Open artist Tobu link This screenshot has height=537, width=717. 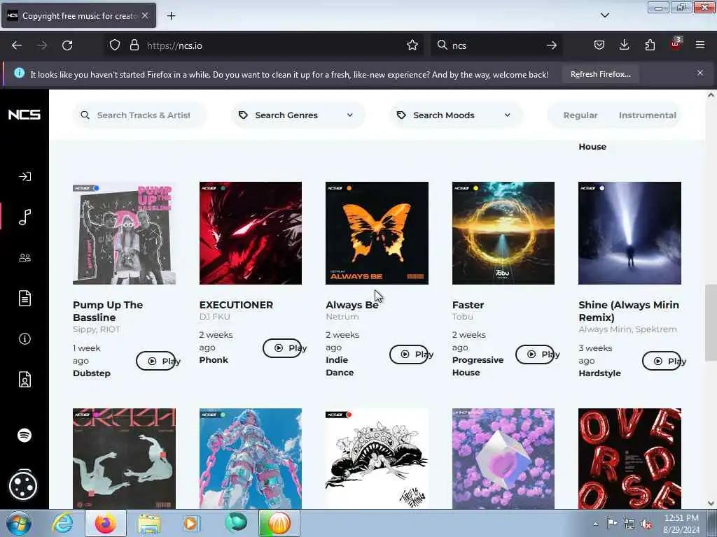point(462,317)
